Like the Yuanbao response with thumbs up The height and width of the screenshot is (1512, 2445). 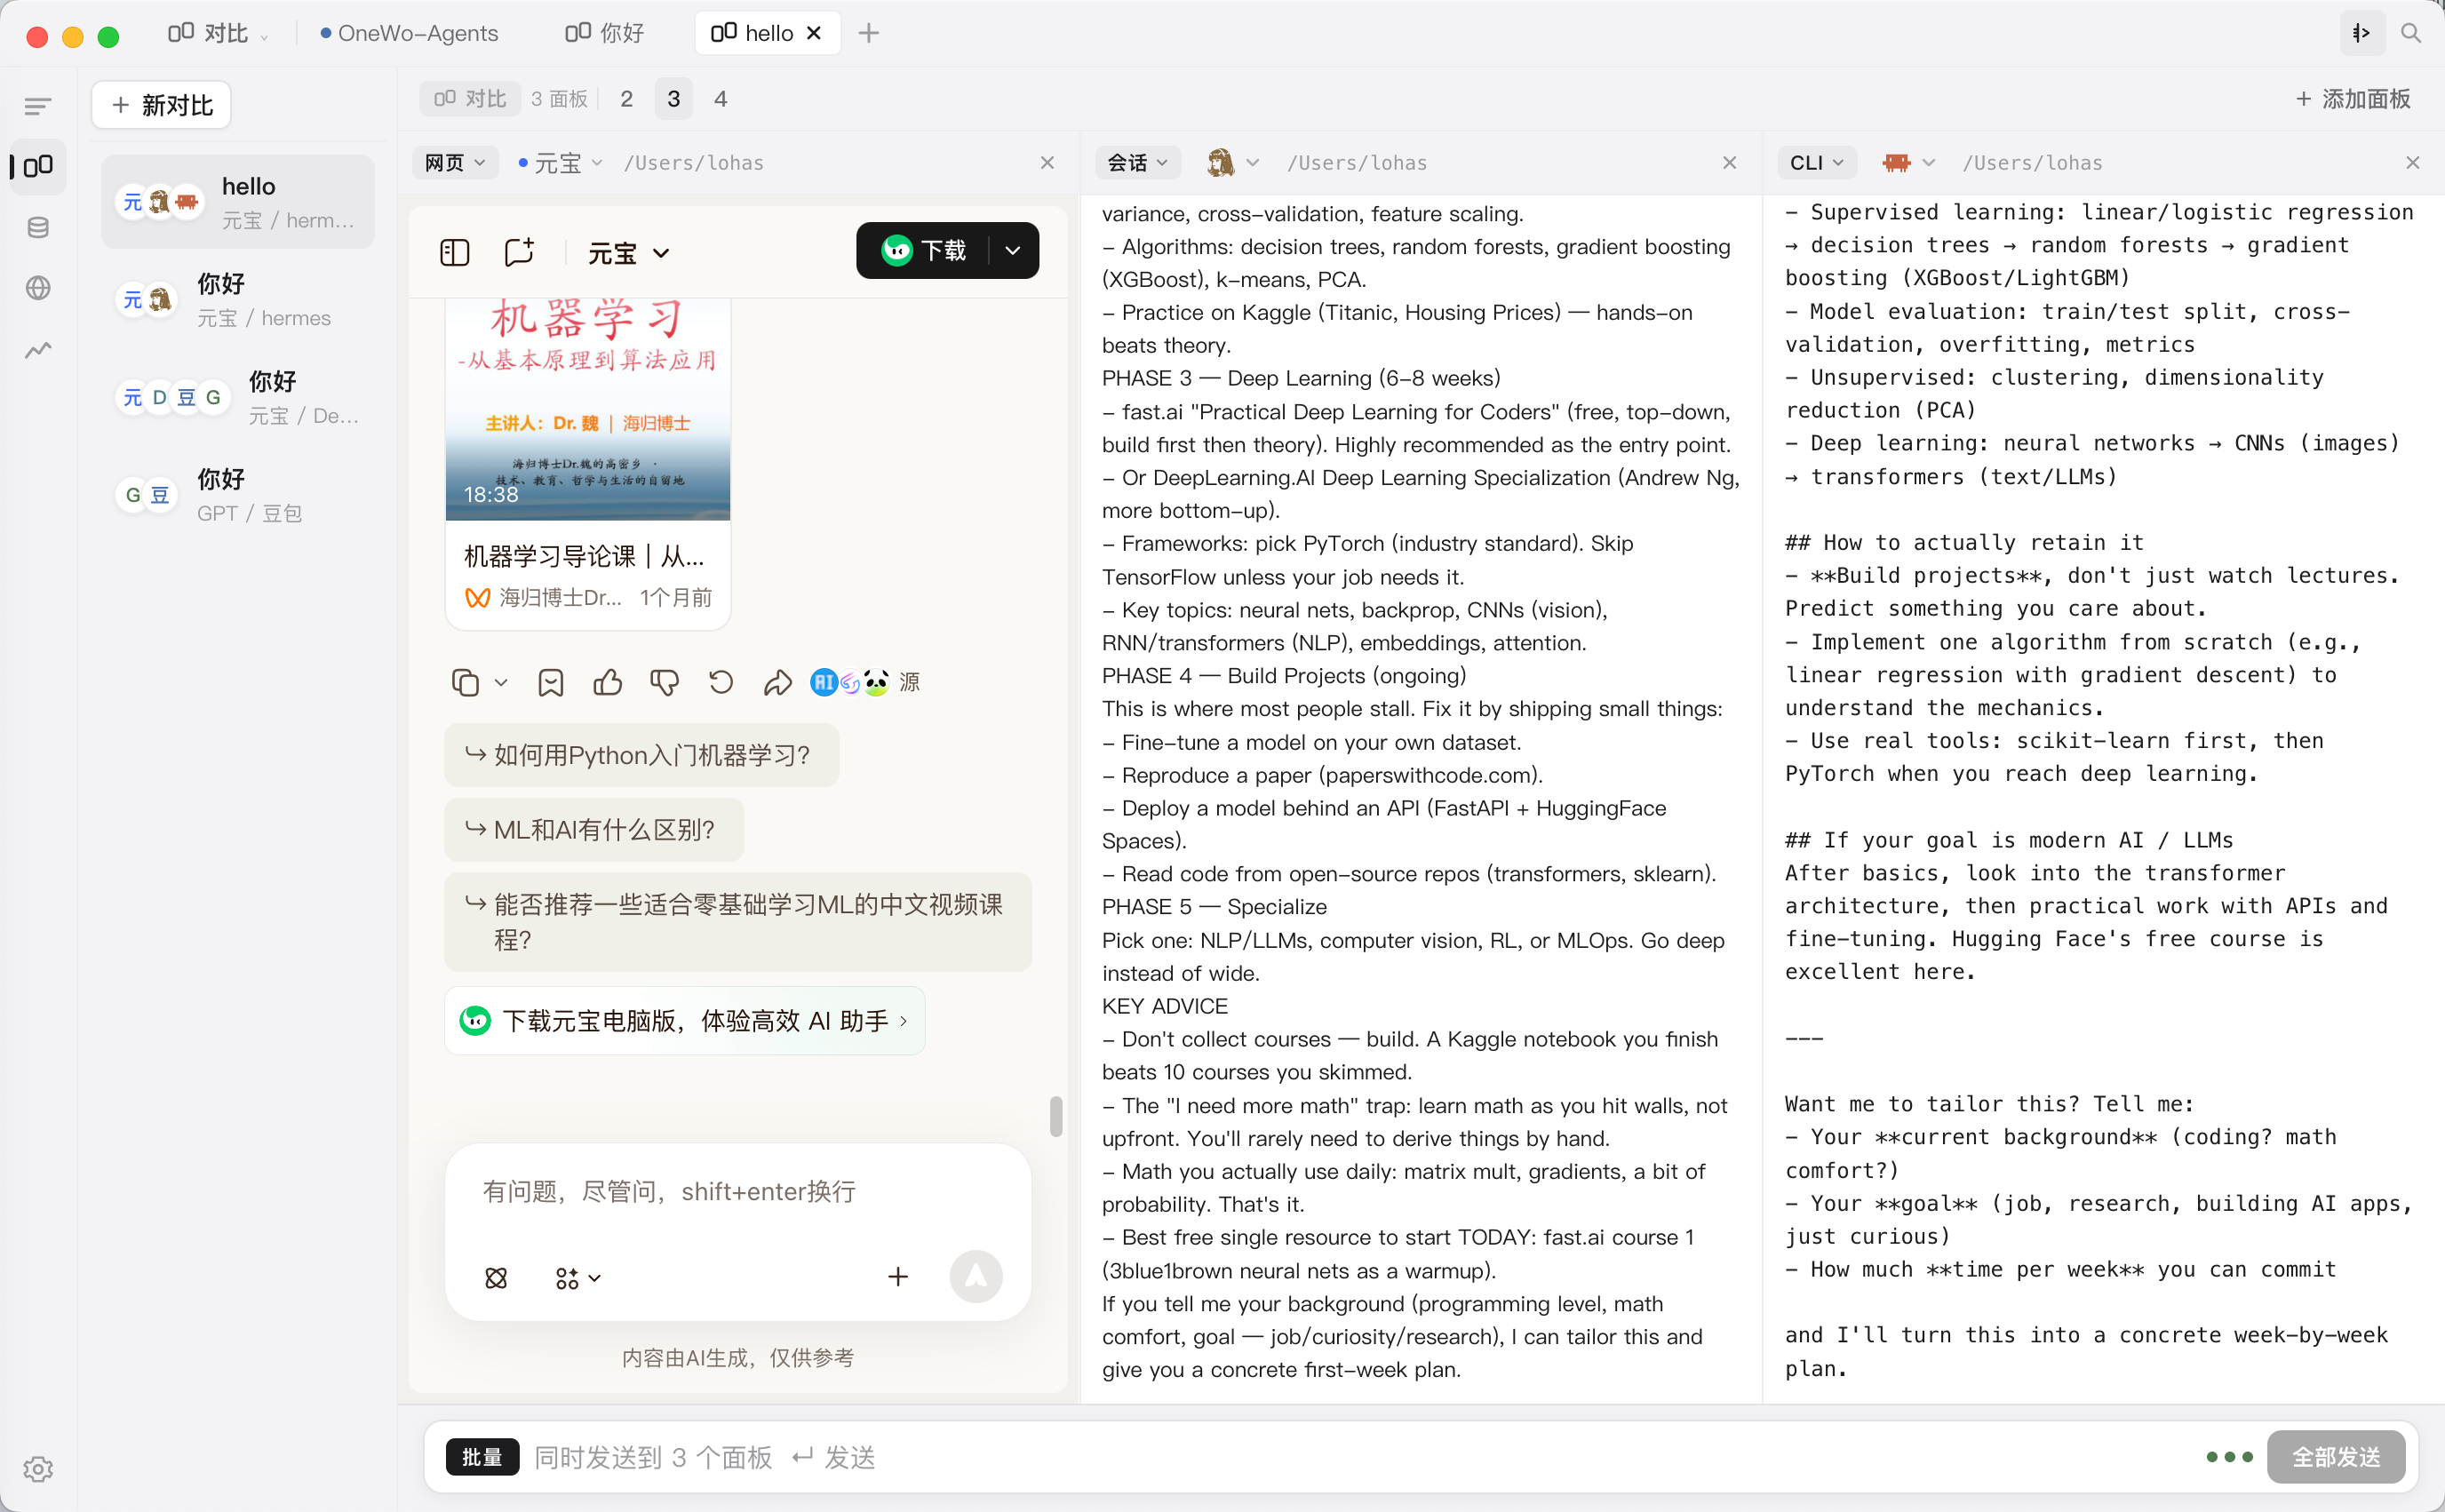coord(608,682)
